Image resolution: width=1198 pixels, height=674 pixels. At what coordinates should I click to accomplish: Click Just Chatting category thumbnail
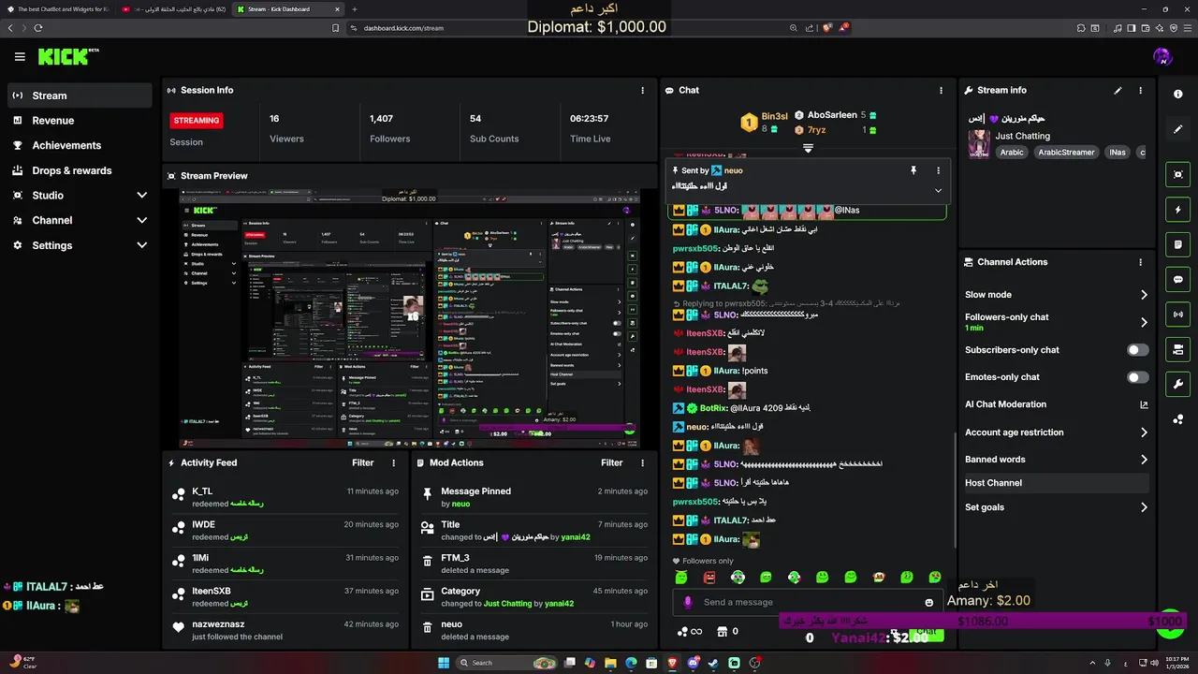click(979, 144)
